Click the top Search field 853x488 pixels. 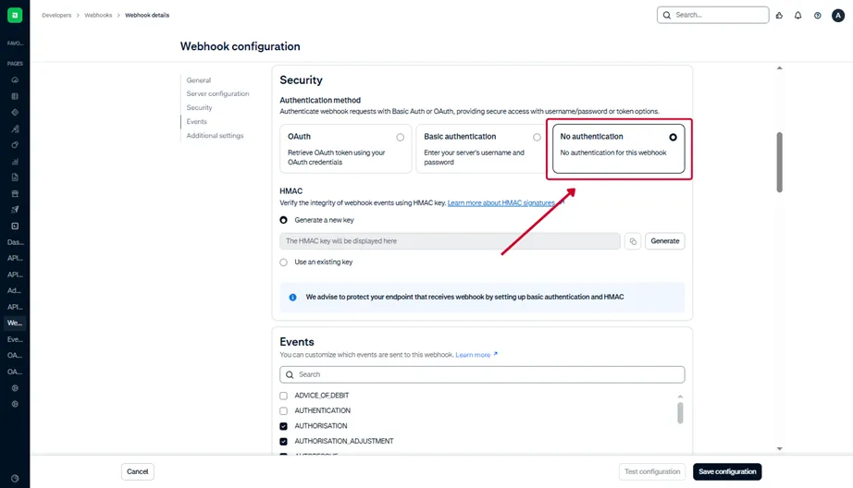[712, 15]
